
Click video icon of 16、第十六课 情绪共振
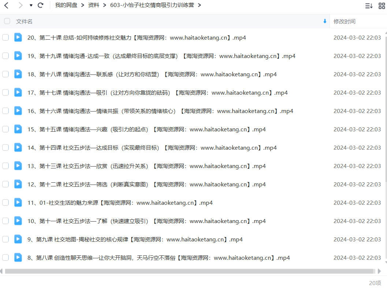pyautogui.click(x=18, y=111)
